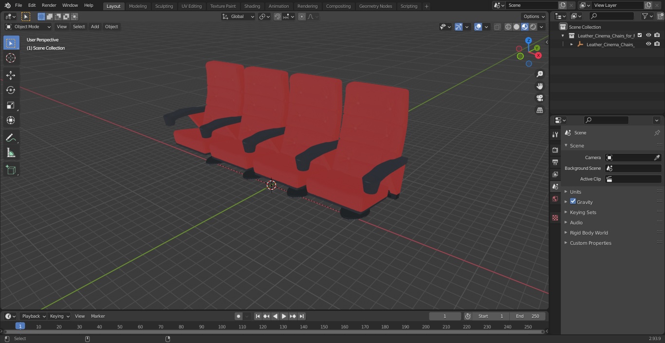The width and height of the screenshot is (665, 343).
Task: Click the Blender logo menu
Action: click(7, 5)
